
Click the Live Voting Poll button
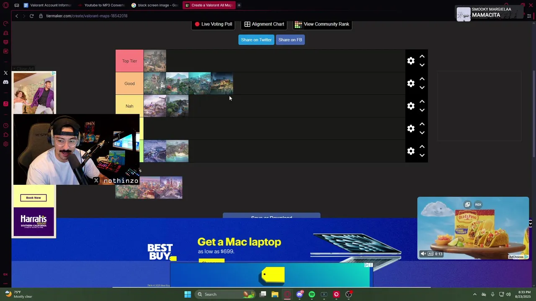(x=214, y=24)
